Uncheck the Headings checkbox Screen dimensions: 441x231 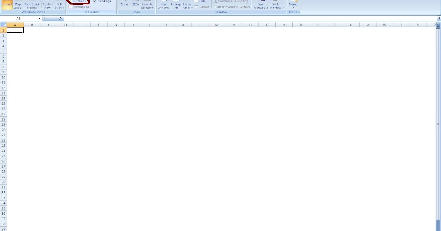95,1
